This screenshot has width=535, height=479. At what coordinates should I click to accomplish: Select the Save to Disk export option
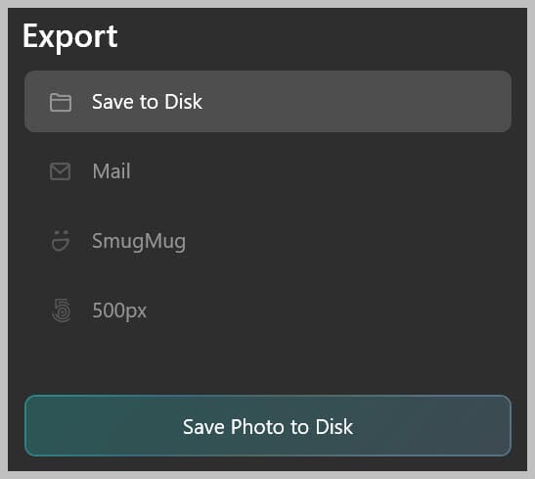268,102
